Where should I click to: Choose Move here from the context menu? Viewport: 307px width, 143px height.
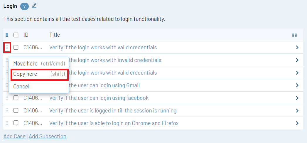(26, 64)
